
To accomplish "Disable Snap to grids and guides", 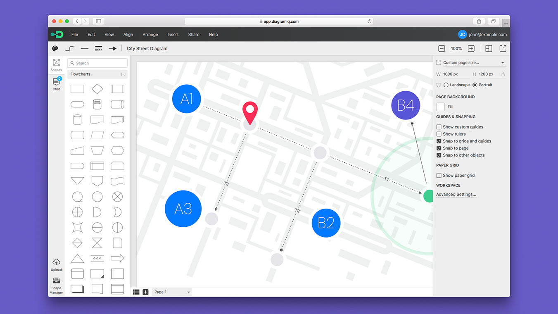I will (439, 141).
